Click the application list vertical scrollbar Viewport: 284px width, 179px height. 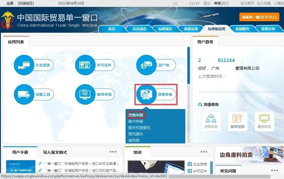point(188,66)
